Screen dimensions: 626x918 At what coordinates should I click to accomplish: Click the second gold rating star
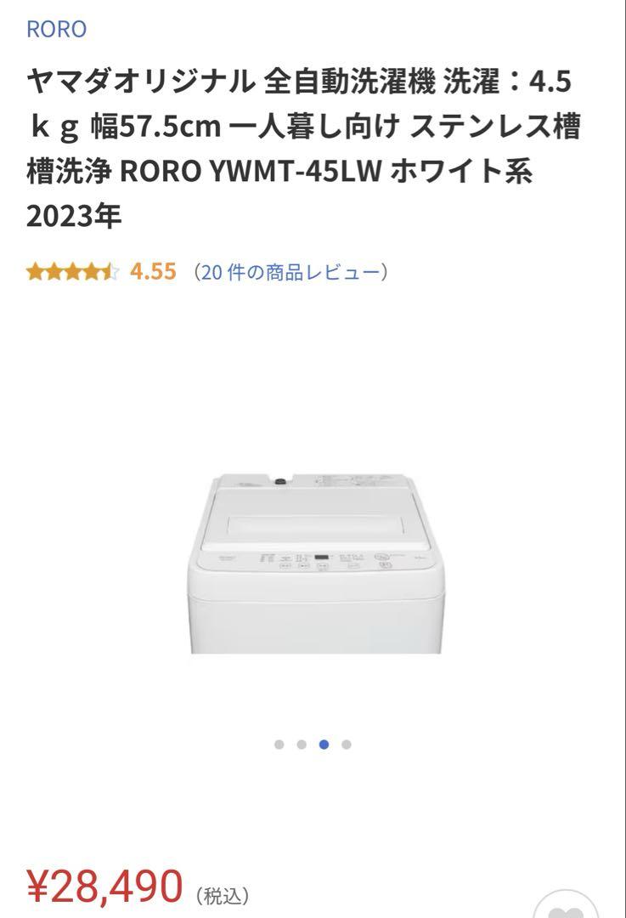click(54, 272)
